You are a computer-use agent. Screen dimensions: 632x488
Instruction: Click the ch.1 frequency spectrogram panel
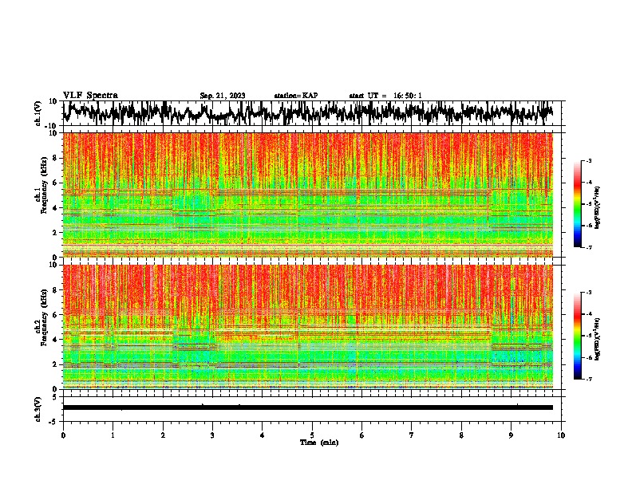pos(308,195)
